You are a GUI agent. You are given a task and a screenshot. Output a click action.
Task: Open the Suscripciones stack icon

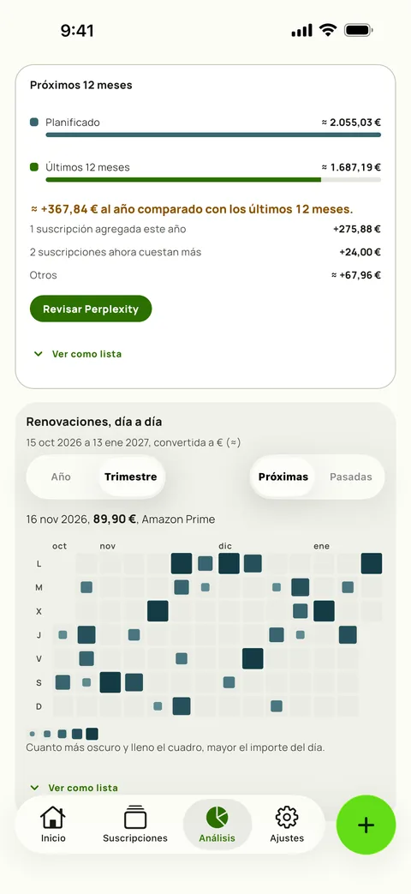135,817
